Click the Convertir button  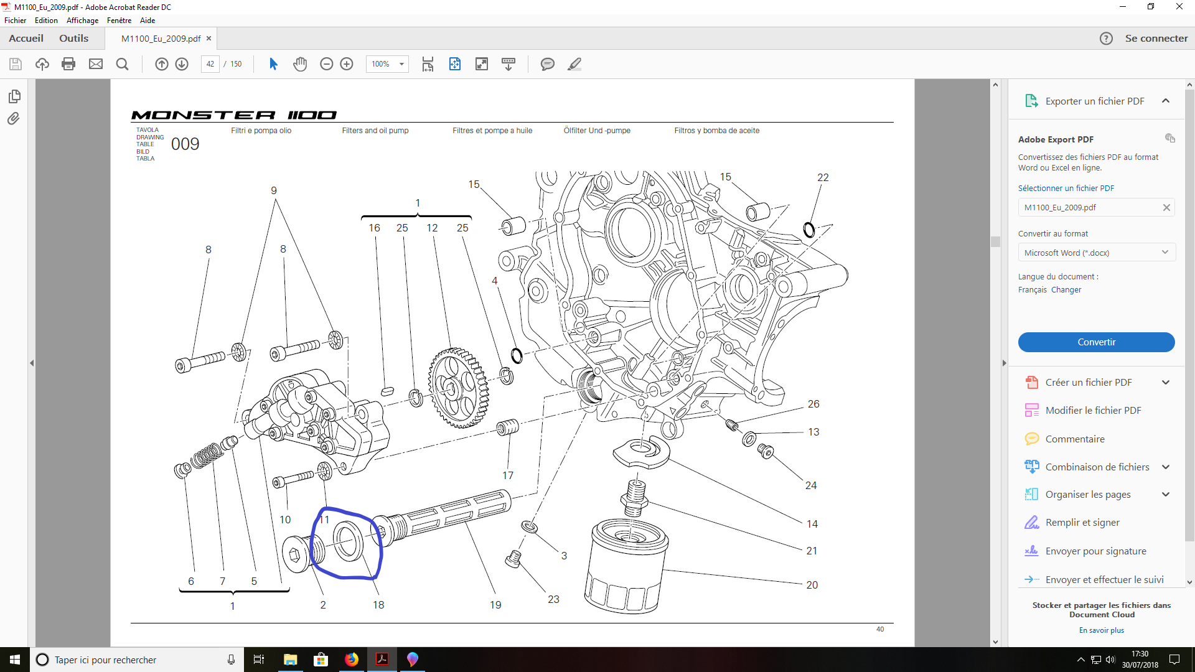[1096, 342]
